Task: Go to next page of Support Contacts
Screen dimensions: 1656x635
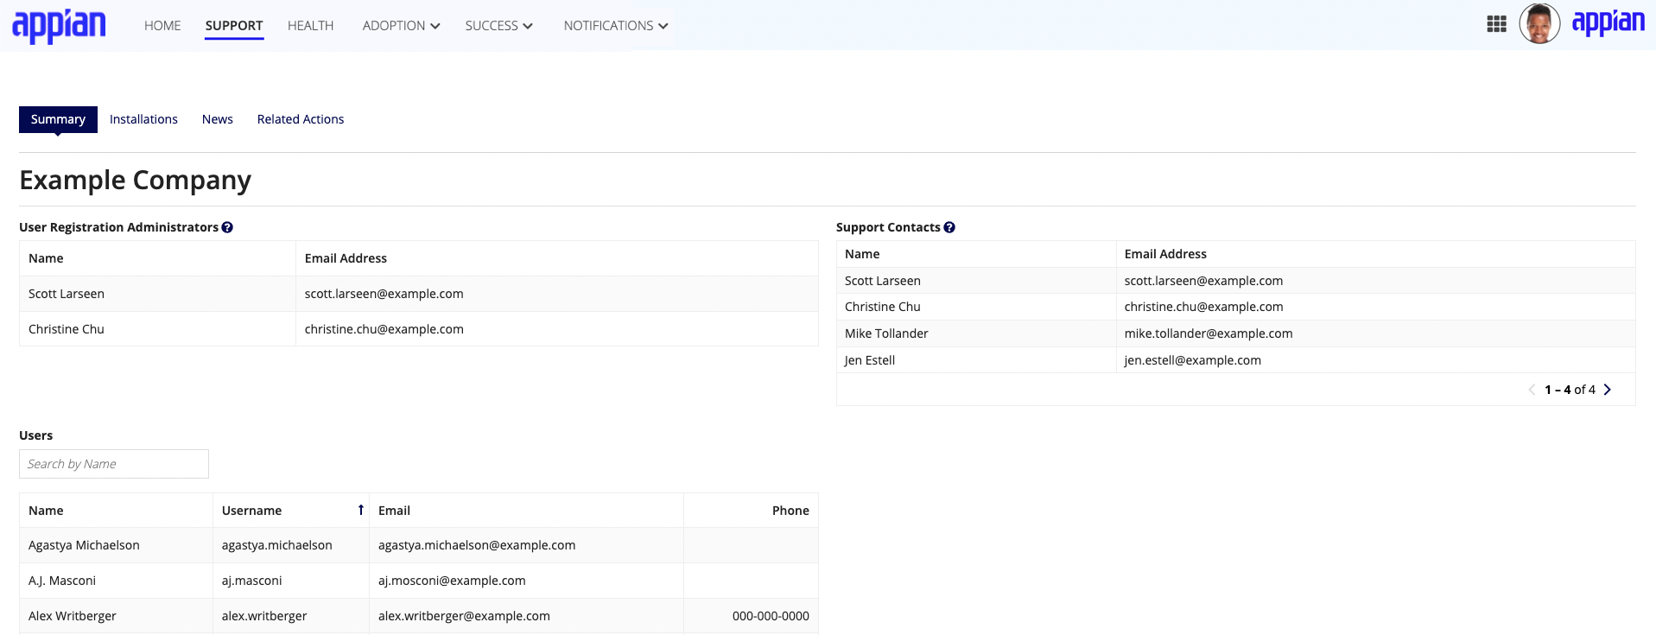Action: pos(1608,390)
